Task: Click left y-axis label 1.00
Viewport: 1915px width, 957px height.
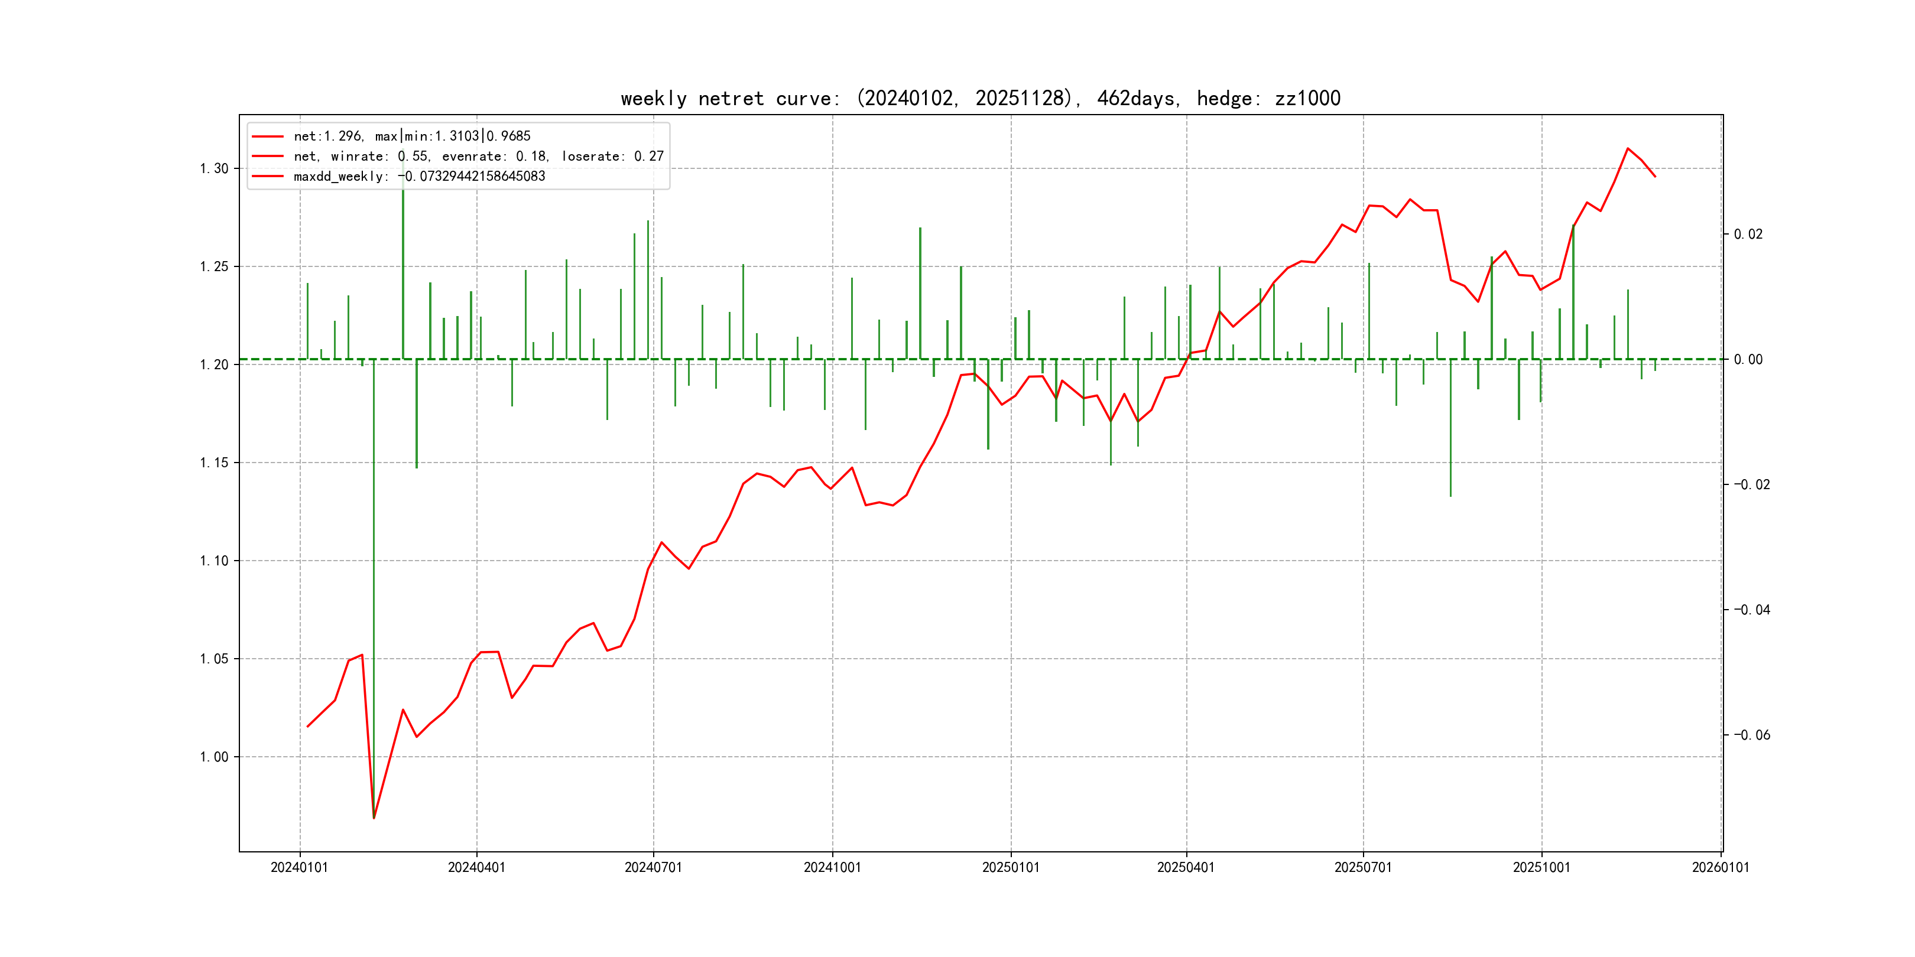Action: [214, 757]
